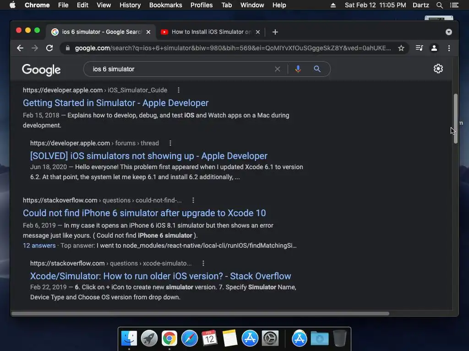
Task: Open Could not find iPhone 6 simulator link
Action: click(x=144, y=213)
